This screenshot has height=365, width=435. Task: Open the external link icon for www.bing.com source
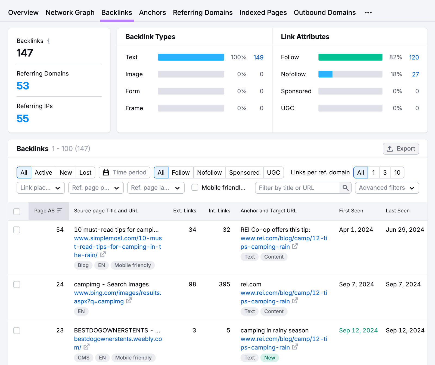pyautogui.click(x=129, y=301)
